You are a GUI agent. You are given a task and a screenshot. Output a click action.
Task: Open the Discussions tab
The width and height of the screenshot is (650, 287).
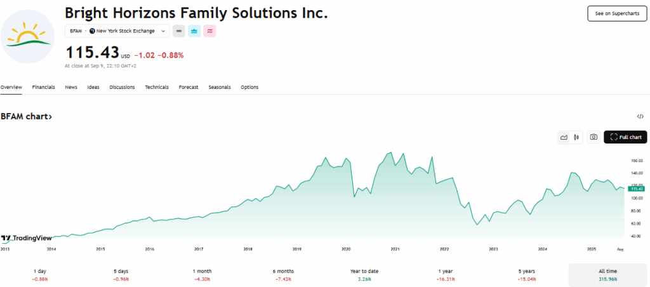point(122,87)
